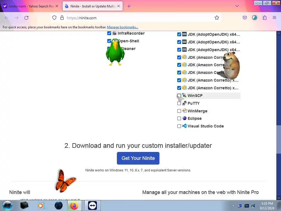This screenshot has width=281, height=211.
Task: Click the scrollbar up arrow
Action: tap(279, 33)
